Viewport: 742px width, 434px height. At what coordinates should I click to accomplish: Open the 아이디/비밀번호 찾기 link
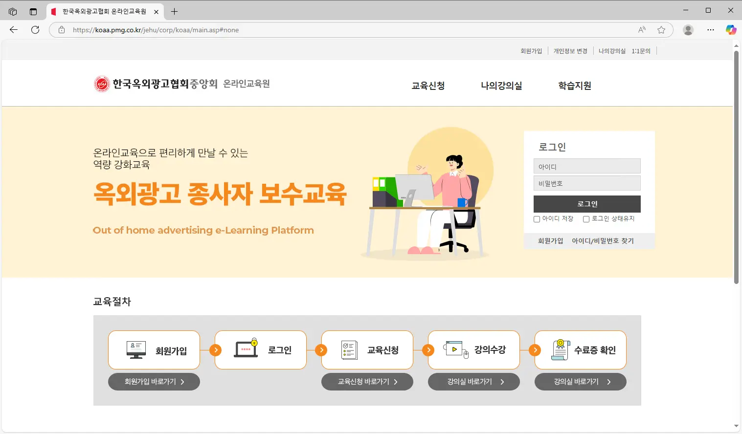coord(604,240)
